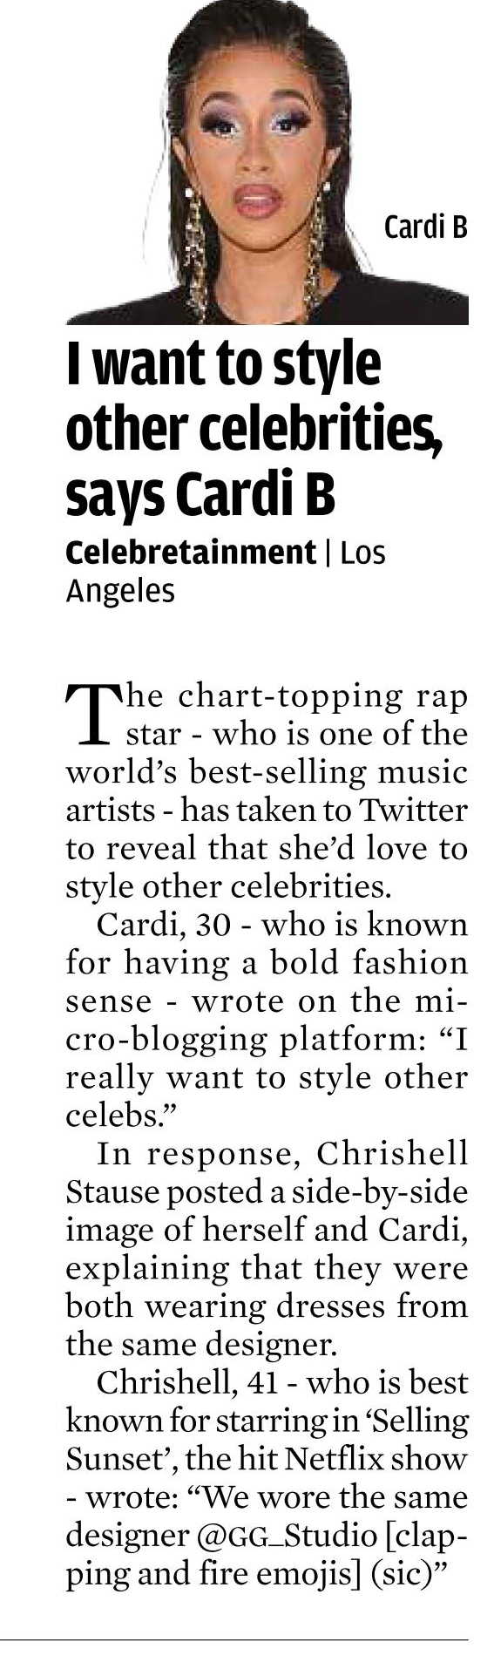494x1662 pixels.
Task: Click 'style other celebrities.' sentence ending
Action: pyautogui.click(x=227, y=886)
